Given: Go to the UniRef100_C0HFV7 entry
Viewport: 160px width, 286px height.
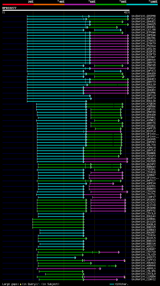Looking at the screenshot, I should 143,197.
